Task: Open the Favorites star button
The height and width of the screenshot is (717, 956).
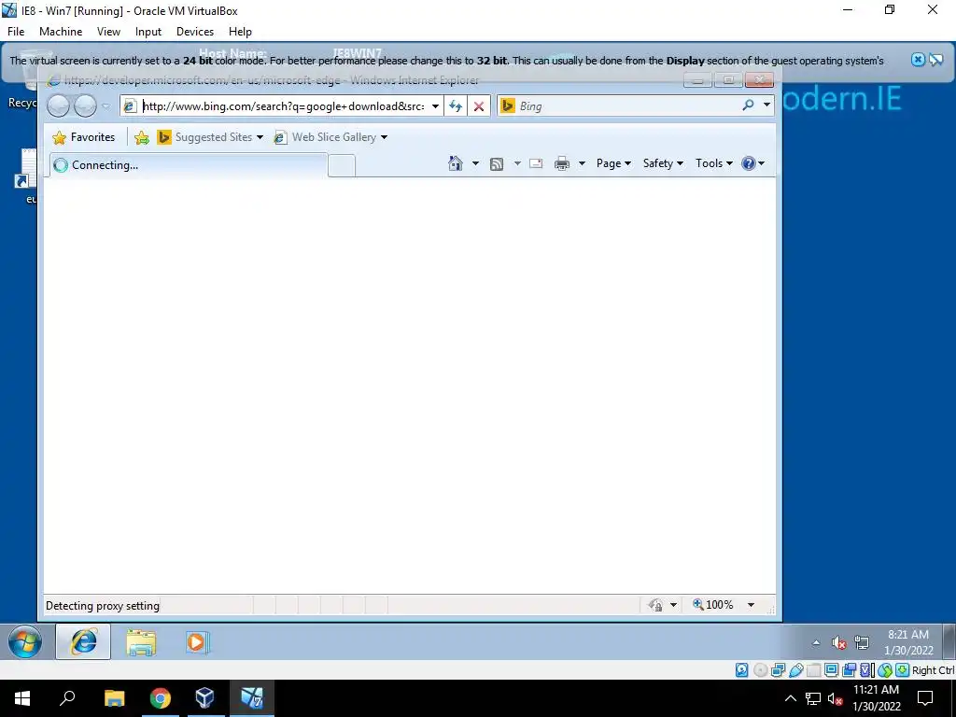Action: 84,137
